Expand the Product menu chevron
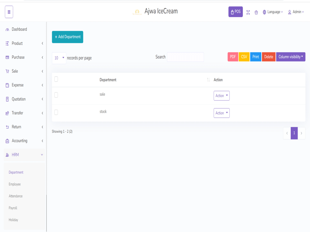 pyautogui.click(x=42, y=43)
